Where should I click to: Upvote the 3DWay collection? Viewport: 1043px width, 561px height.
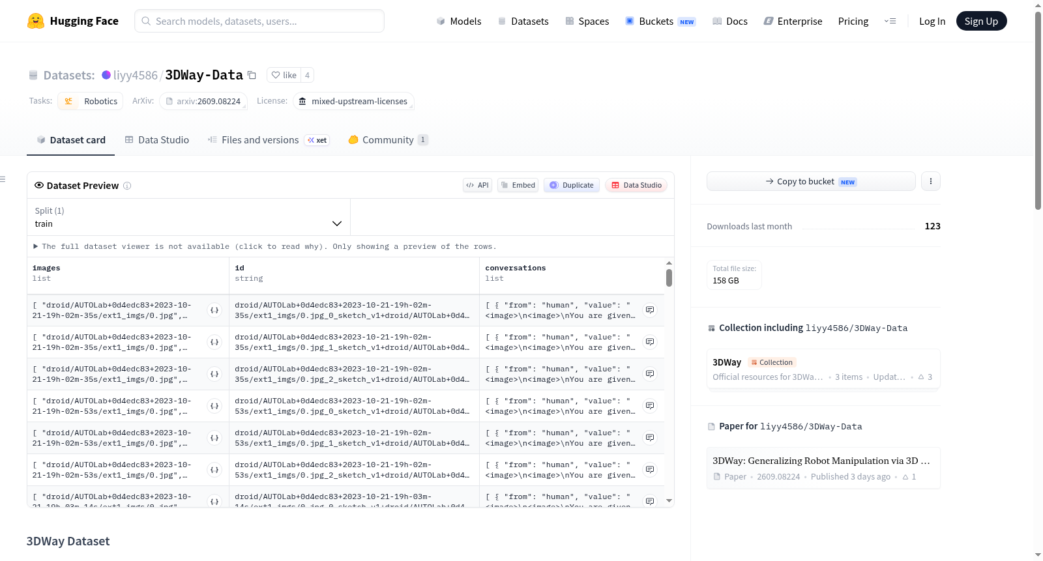click(925, 377)
